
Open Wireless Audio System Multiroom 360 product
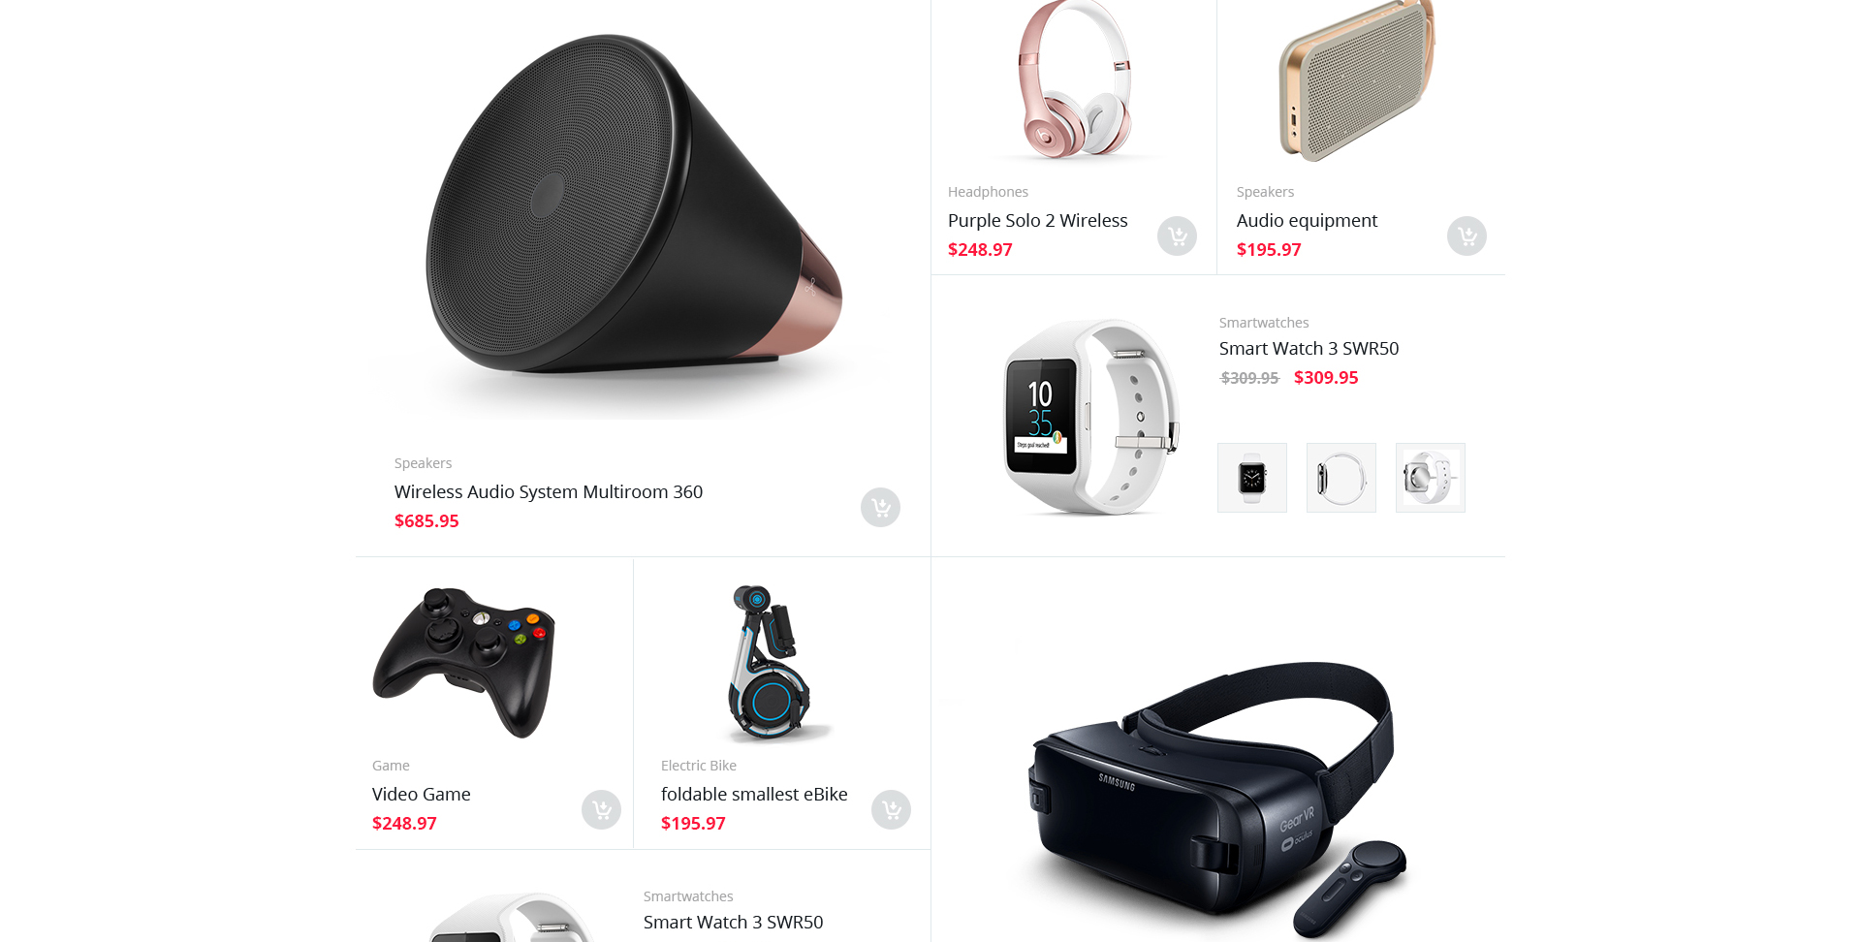549,491
